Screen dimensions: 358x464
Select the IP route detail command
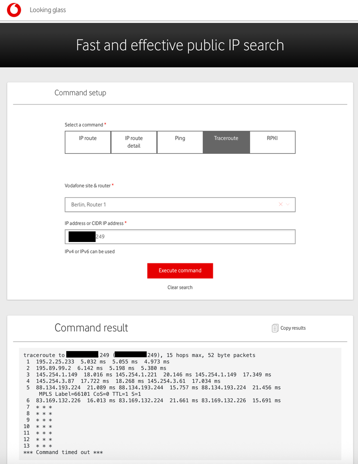(134, 142)
